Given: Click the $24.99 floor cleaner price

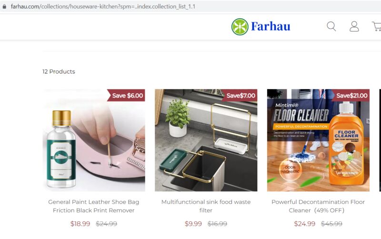Looking at the screenshot, I should point(304,224).
